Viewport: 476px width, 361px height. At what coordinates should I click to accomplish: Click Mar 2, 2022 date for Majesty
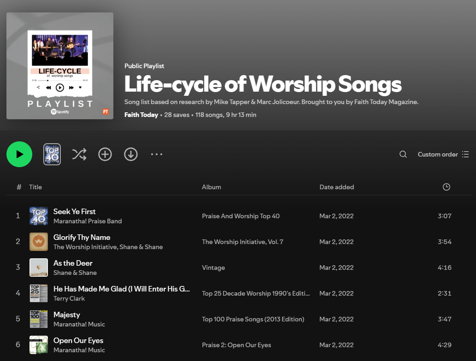pyautogui.click(x=336, y=319)
